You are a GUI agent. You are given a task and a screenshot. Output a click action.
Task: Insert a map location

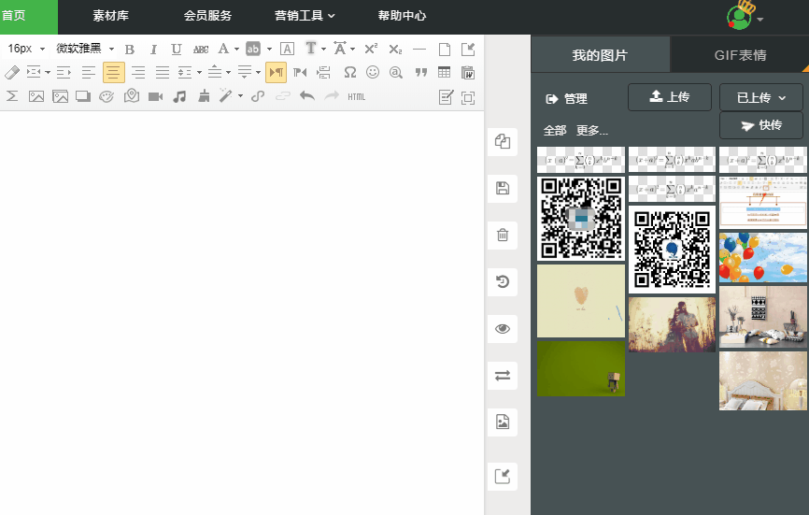point(132,96)
